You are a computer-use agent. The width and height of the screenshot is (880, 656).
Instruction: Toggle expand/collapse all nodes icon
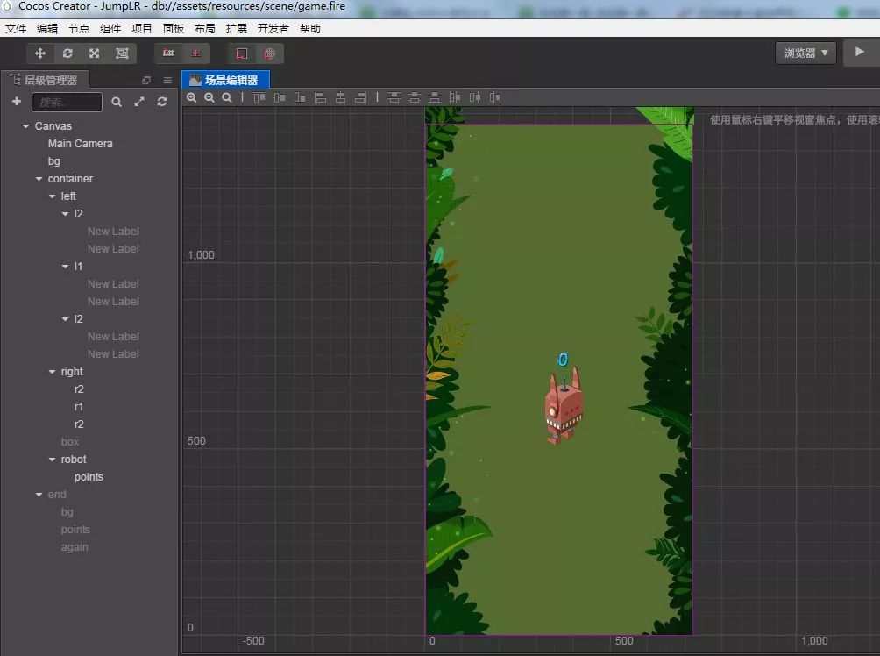tap(139, 102)
